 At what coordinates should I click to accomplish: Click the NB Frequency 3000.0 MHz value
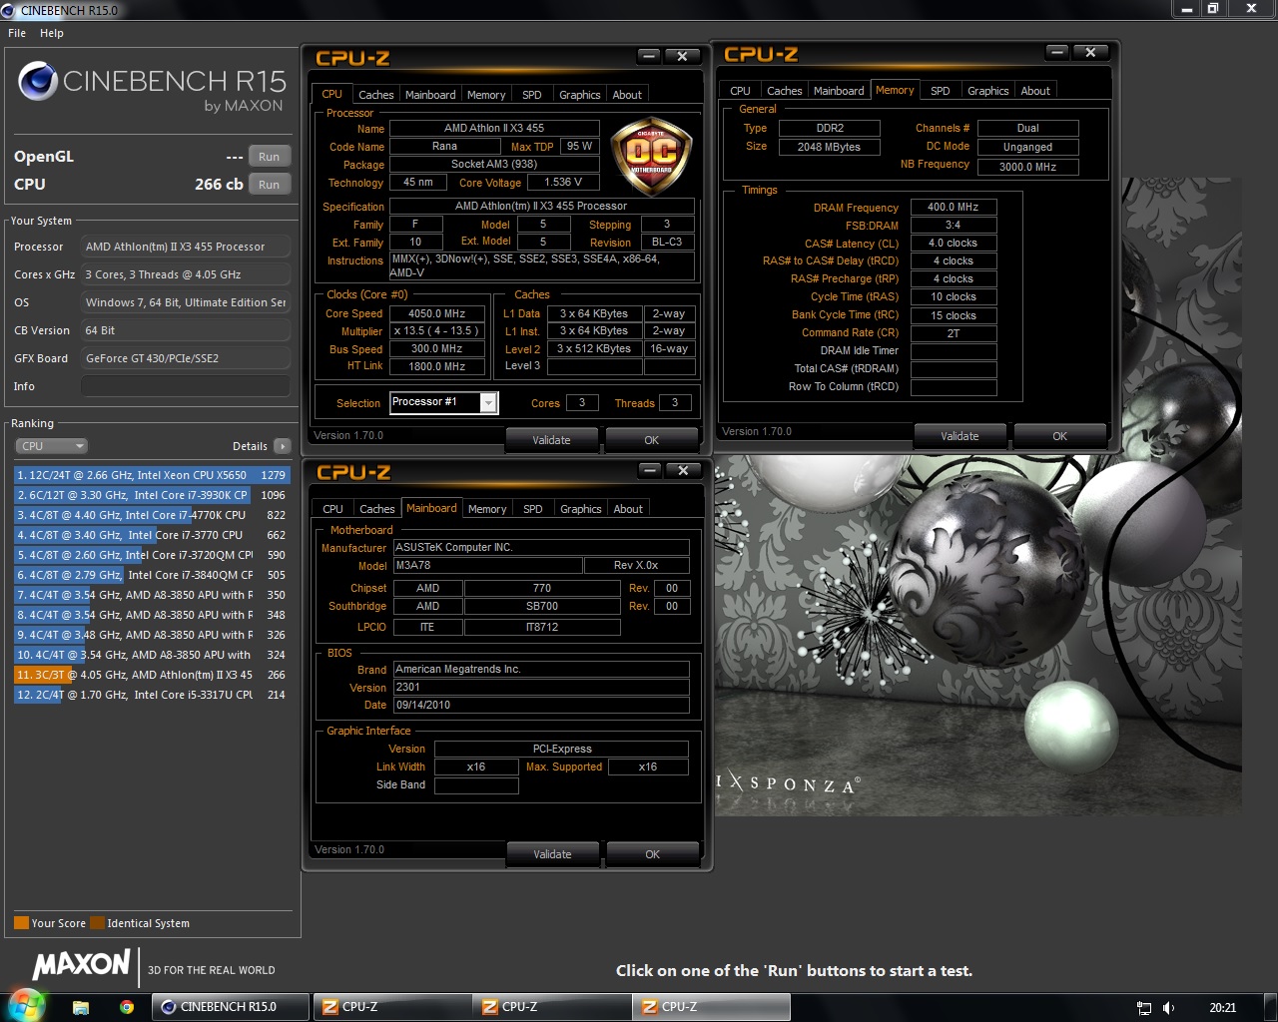[1027, 168]
